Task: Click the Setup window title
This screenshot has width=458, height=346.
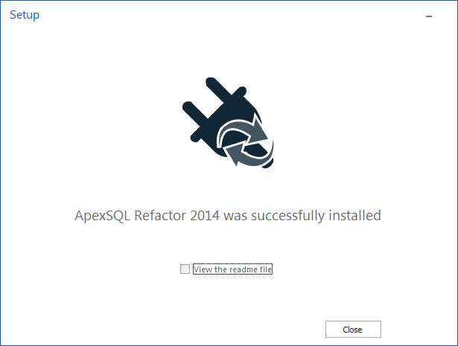Action: (x=25, y=15)
